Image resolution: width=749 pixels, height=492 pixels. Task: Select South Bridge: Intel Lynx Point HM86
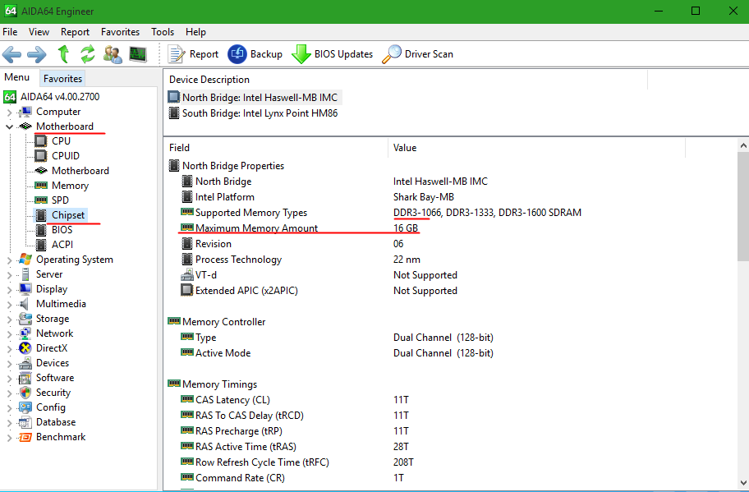tap(260, 113)
